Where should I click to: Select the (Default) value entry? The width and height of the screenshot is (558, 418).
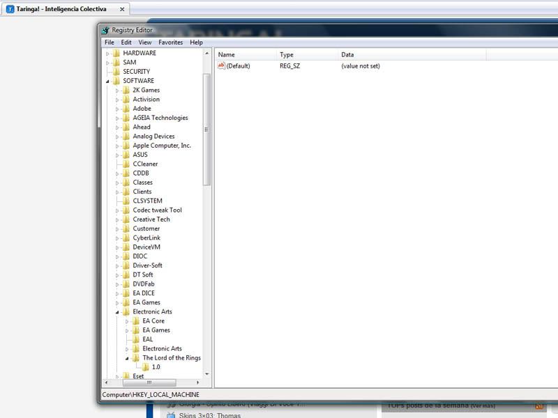(238, 66)
